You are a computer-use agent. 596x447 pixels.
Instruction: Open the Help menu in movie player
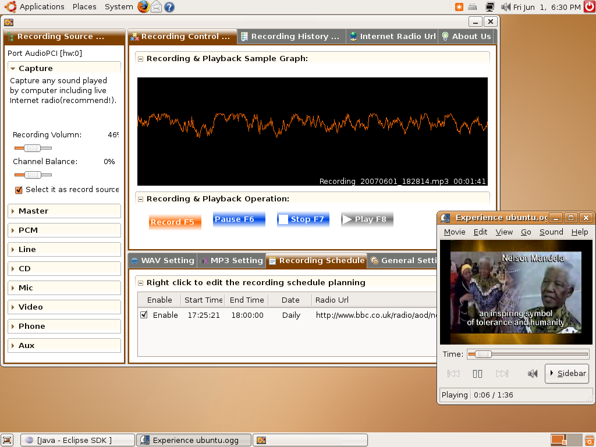580,232
